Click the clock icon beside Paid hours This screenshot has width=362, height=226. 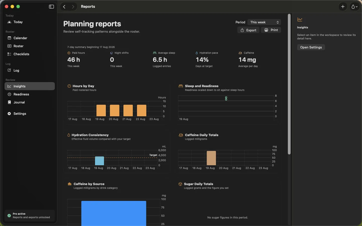point(69,53)
